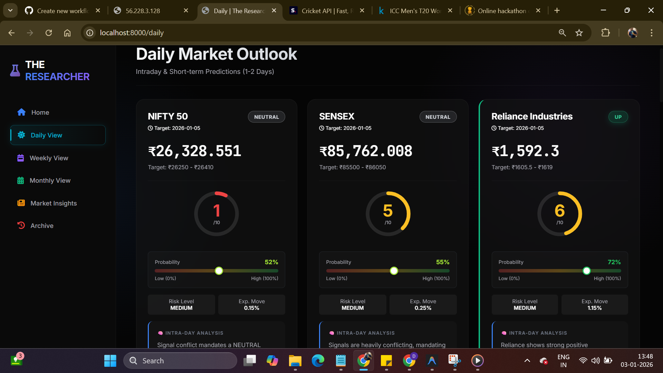
Task: Open Windows Start menu button
Action: tap(110, 361)
